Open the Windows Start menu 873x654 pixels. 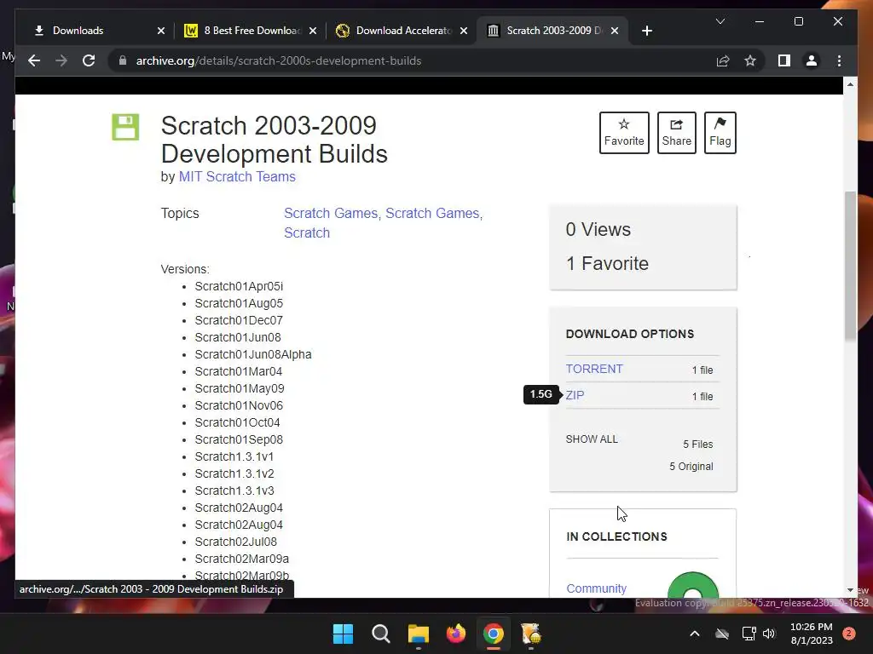[343, 634]
